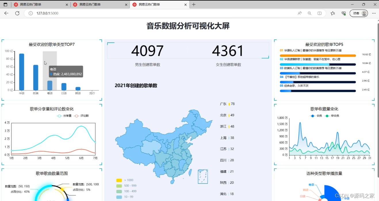Viewport: 379px width, 201px height.
Task: Open a new browser tab with plus icon
Action: pyautogui.click(x=194, y=5)
